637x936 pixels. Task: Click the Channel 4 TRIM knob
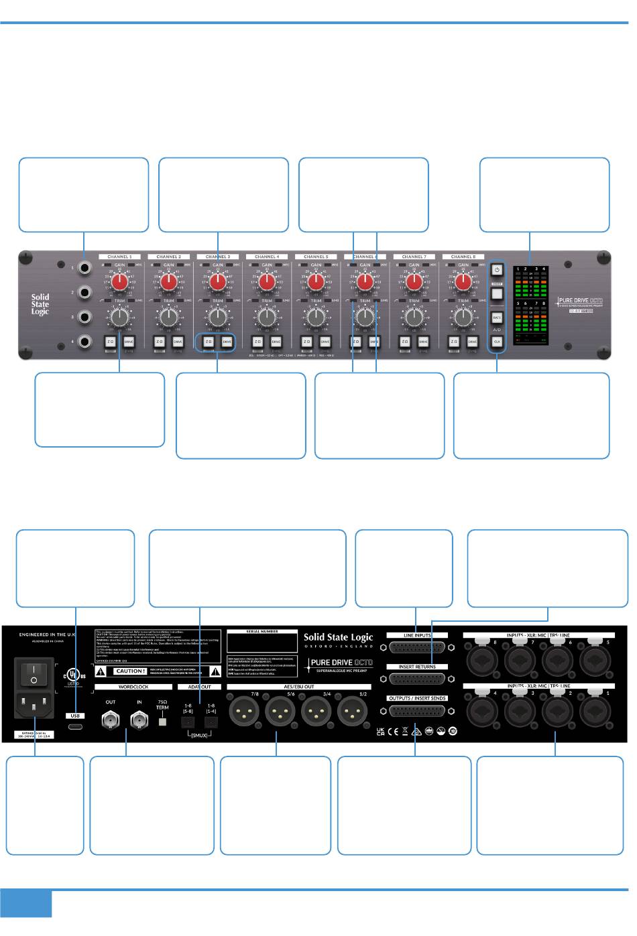pyautogui.click(x=267, y=319)
